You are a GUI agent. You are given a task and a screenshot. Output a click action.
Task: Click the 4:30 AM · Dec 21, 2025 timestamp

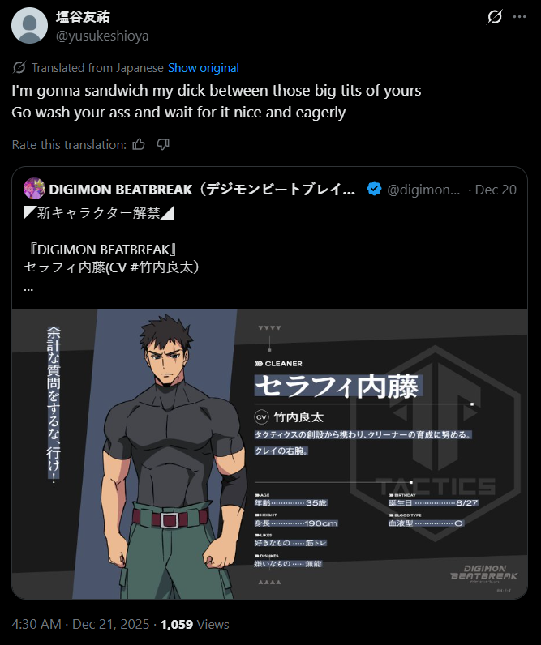[80, 624]
